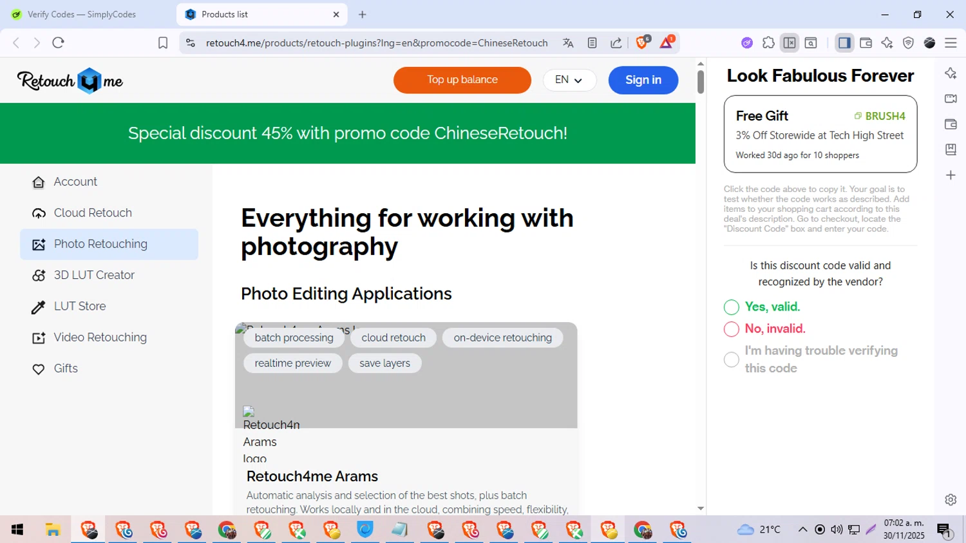Screen dimensions: 966x543
Task: Click the share page icon
Action: coord(616,43)
